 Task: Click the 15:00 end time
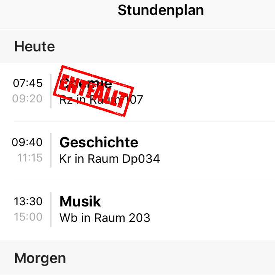[28, 217]
